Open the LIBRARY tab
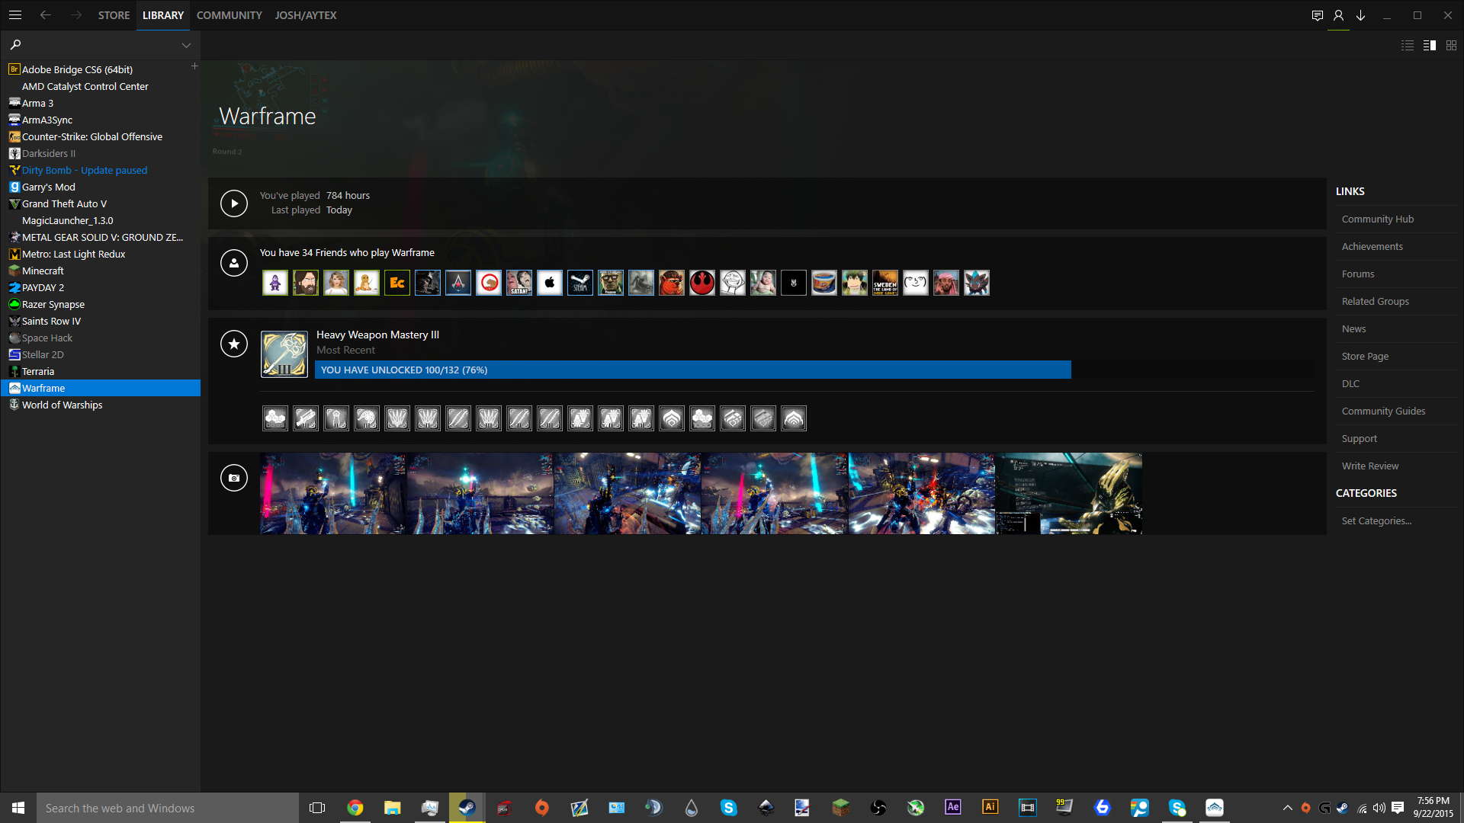The height and width of the screenshot is (823, 1464). (x=163, y=15)
